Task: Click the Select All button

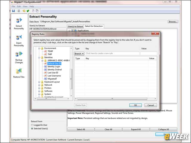Action: tap(81, 129)
